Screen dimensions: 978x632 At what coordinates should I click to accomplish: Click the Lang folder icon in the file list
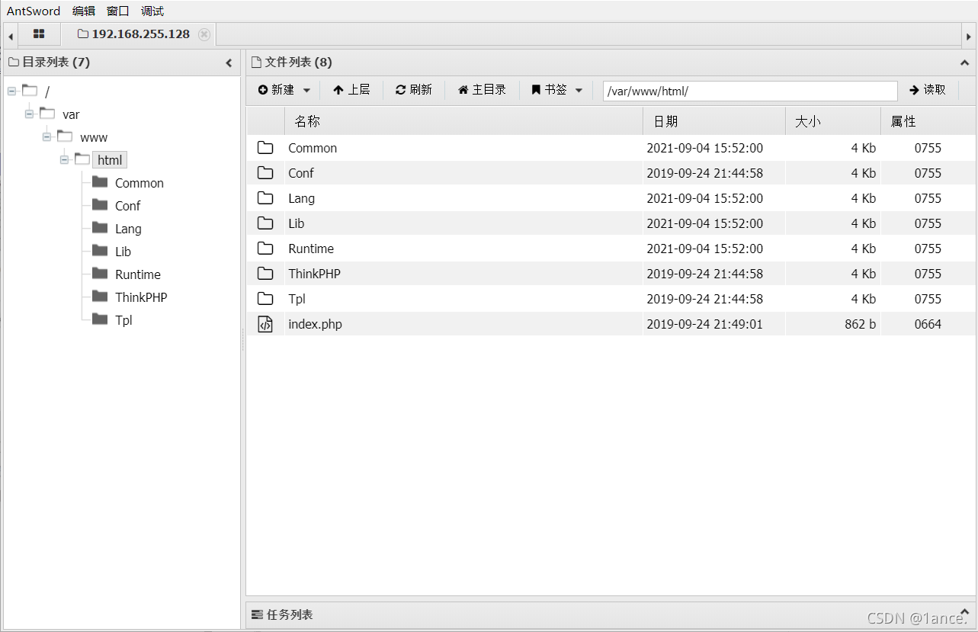coord(265,198)
